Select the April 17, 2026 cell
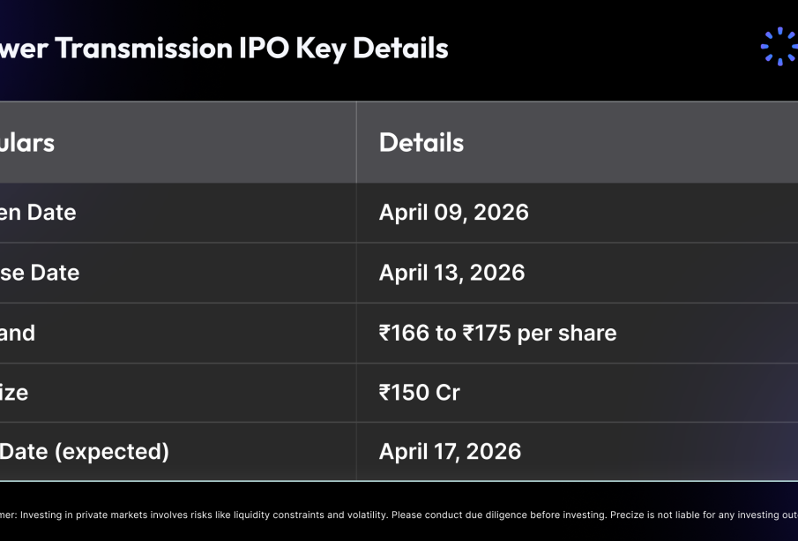 [450, 452]
